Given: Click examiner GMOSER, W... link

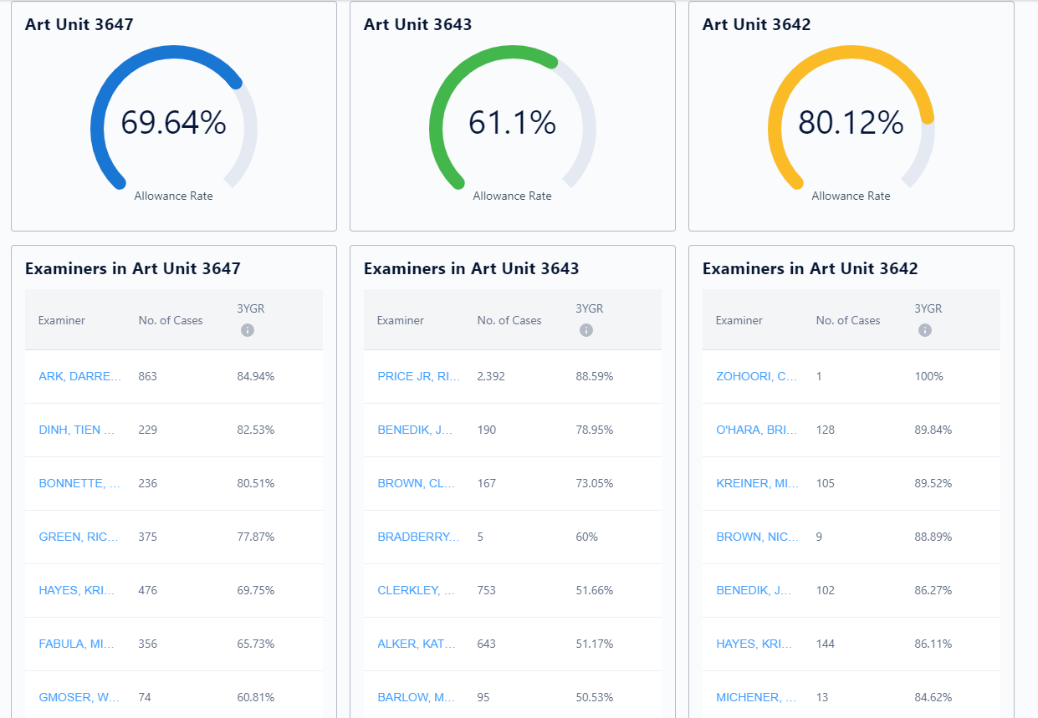Looking at the screenshot, I should 79,697.
